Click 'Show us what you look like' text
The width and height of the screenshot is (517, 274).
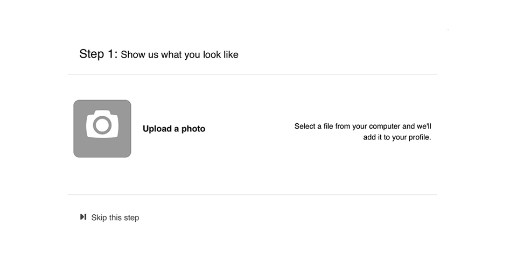click(179, 55)
